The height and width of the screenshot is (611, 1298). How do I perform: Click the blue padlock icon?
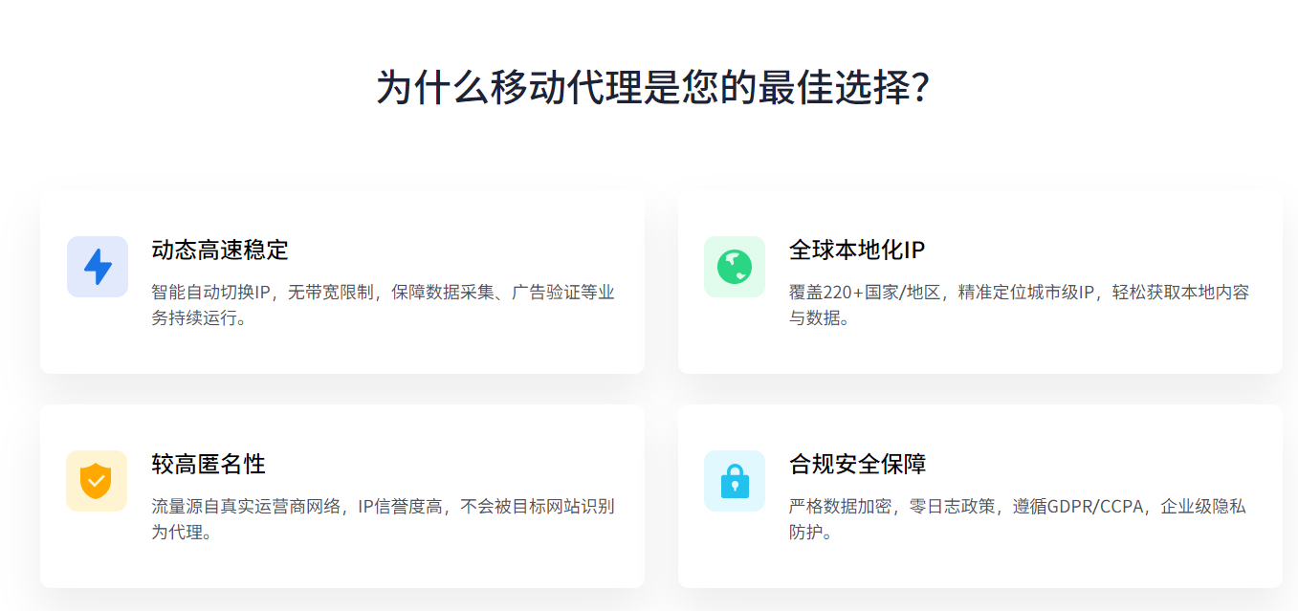pos(735,481)
